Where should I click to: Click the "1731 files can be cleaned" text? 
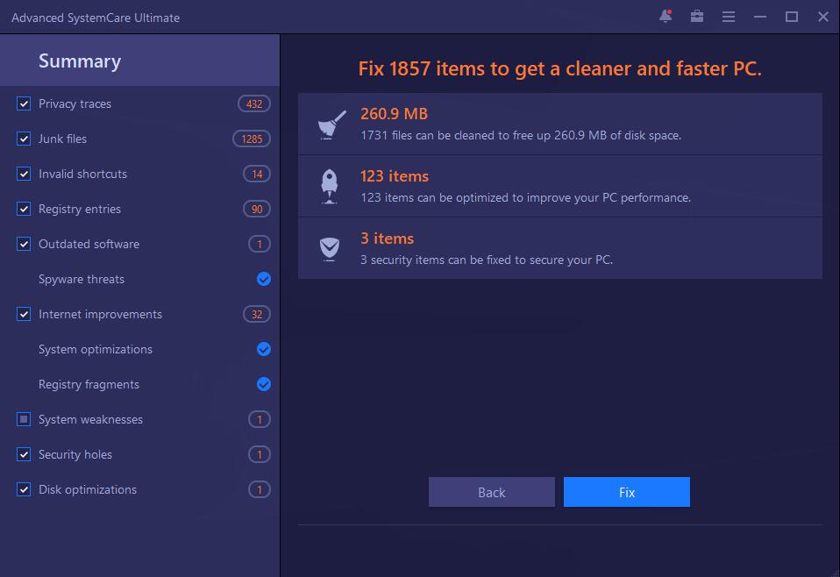click(x=521, y=135)
